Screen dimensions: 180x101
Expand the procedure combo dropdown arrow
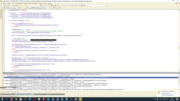50,8
